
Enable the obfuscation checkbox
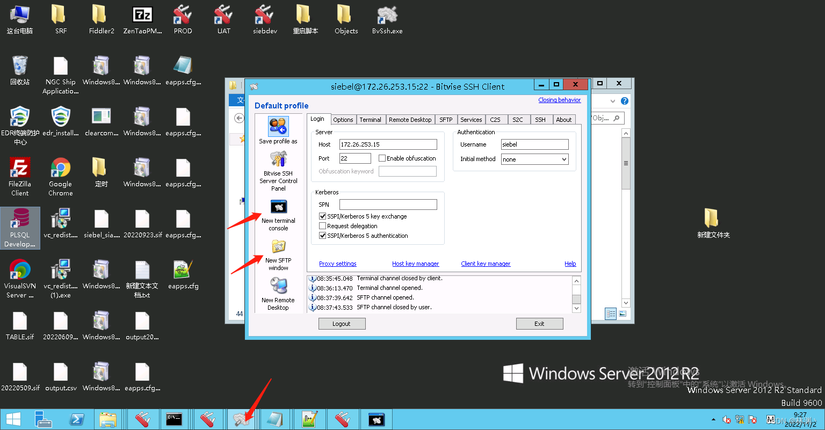382,158
